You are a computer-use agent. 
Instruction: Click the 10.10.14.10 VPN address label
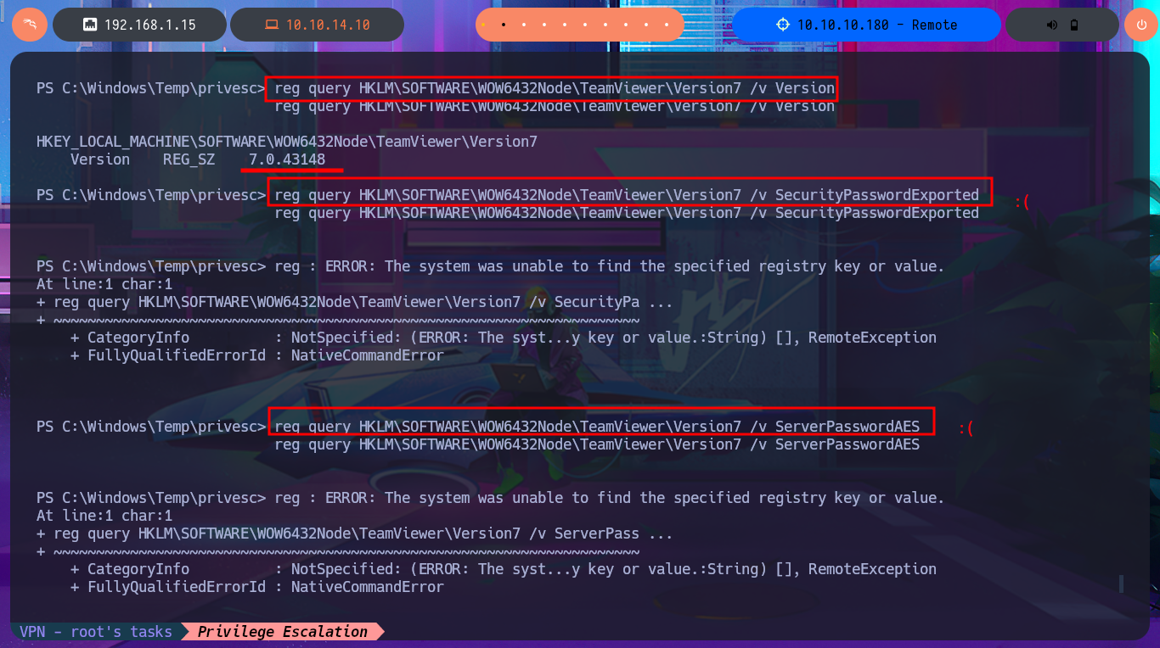pyautogui.click(x=328, y=25)
